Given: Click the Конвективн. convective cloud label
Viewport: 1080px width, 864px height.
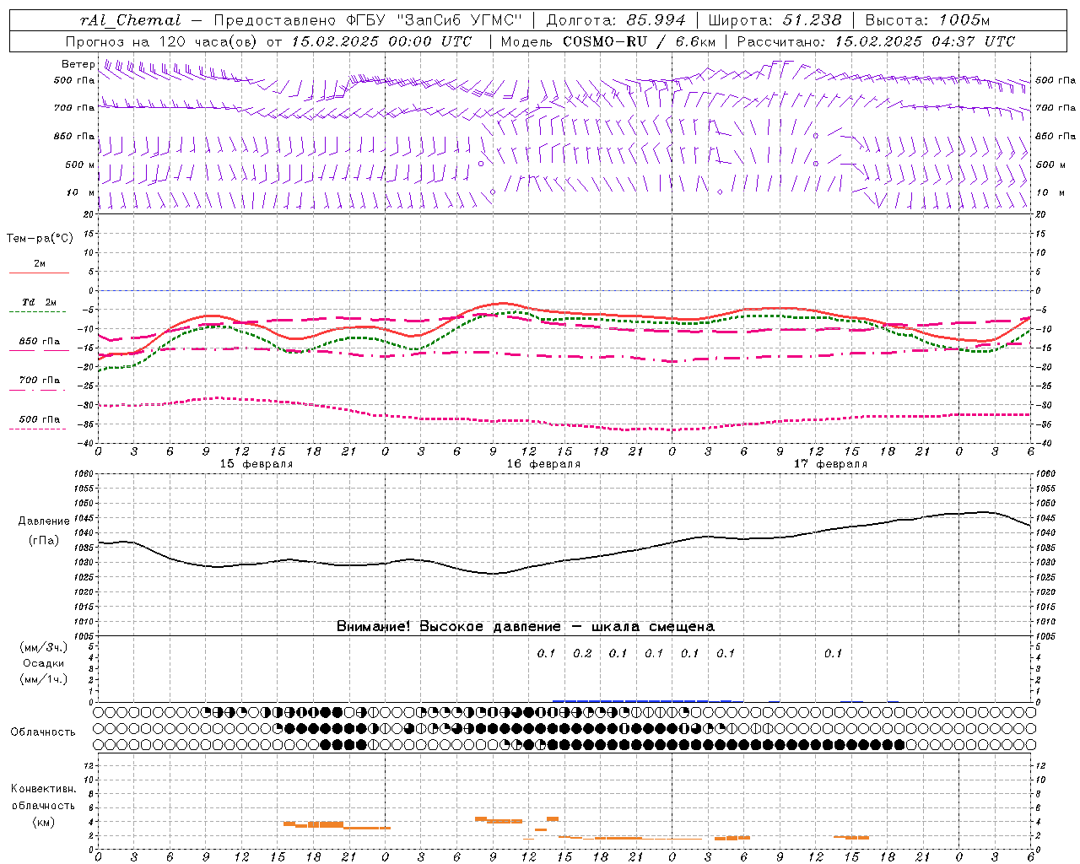Looking at the screenshot, I should pos(43,789).
